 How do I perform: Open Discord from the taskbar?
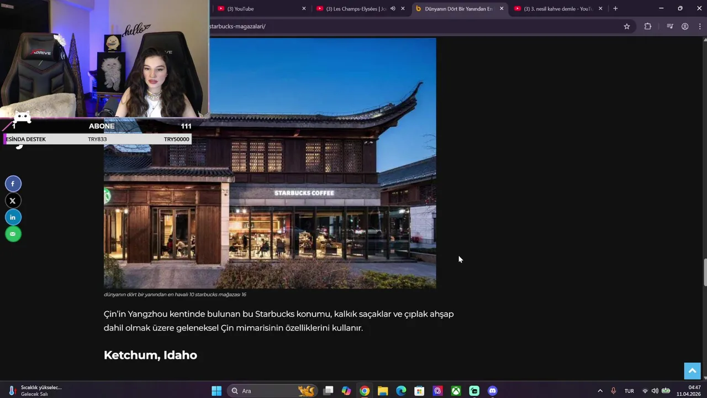pyautogui.click(x=493, y=391)
